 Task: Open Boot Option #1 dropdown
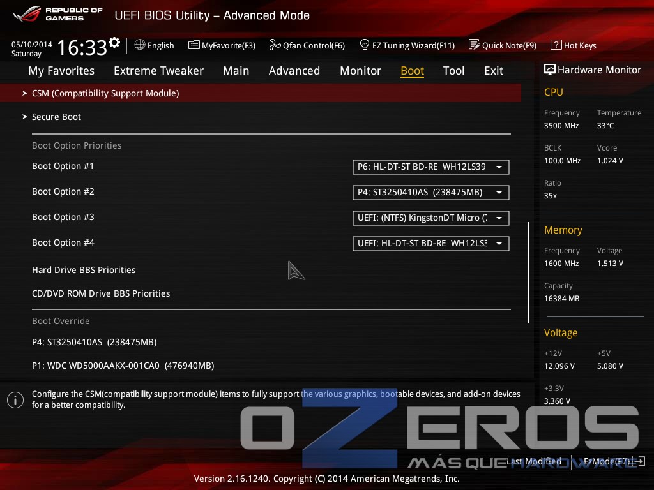431,167
